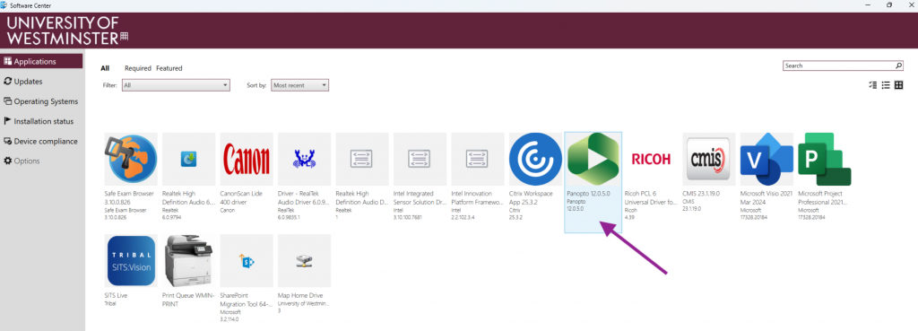The height and width of the screenshot is (331, 918).
Task: Switch to tile grid view icon
Action: pos(898,85)
